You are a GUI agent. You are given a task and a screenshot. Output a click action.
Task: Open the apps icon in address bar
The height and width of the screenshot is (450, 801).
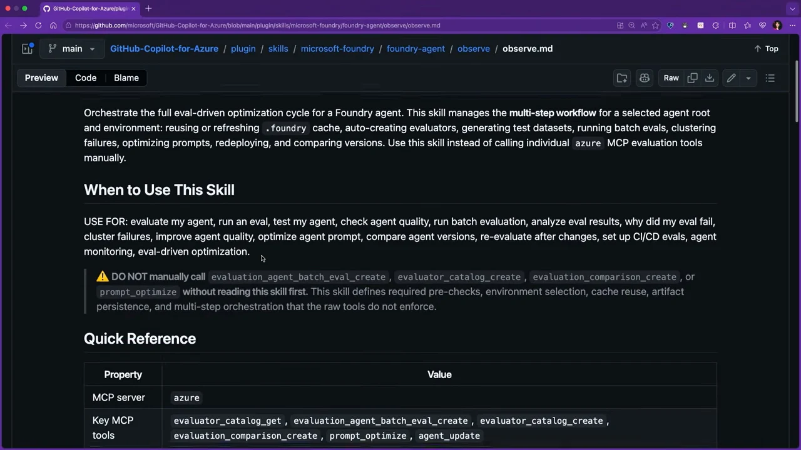[x=620, y=26]
